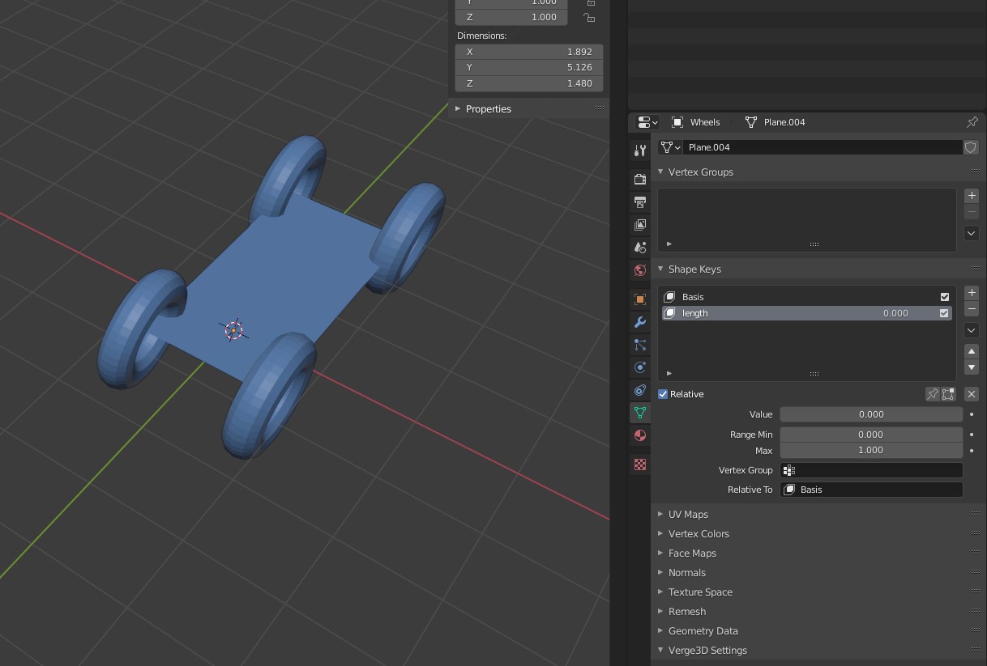
Task: Open the Physics properties tab
Action: tap(640, 367)
